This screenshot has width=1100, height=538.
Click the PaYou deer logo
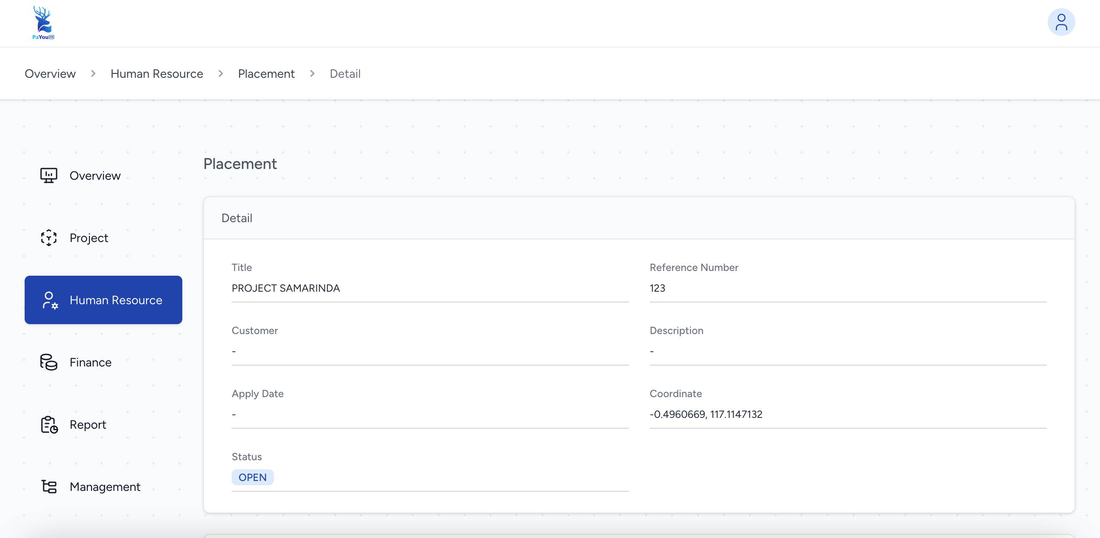(43, 23)
